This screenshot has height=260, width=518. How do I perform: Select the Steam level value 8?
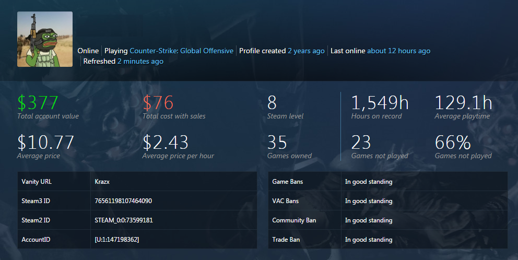coord(272,103)
